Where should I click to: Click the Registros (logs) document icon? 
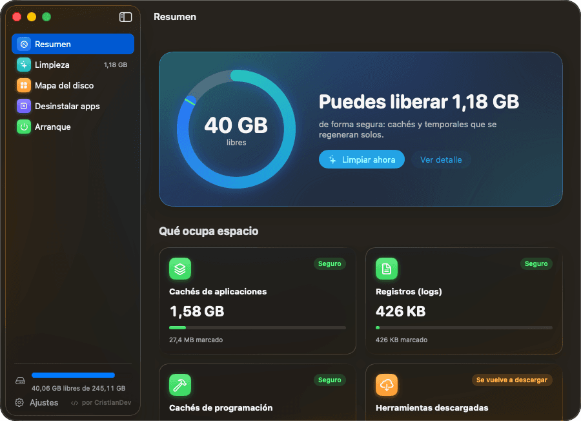point(387,269)
